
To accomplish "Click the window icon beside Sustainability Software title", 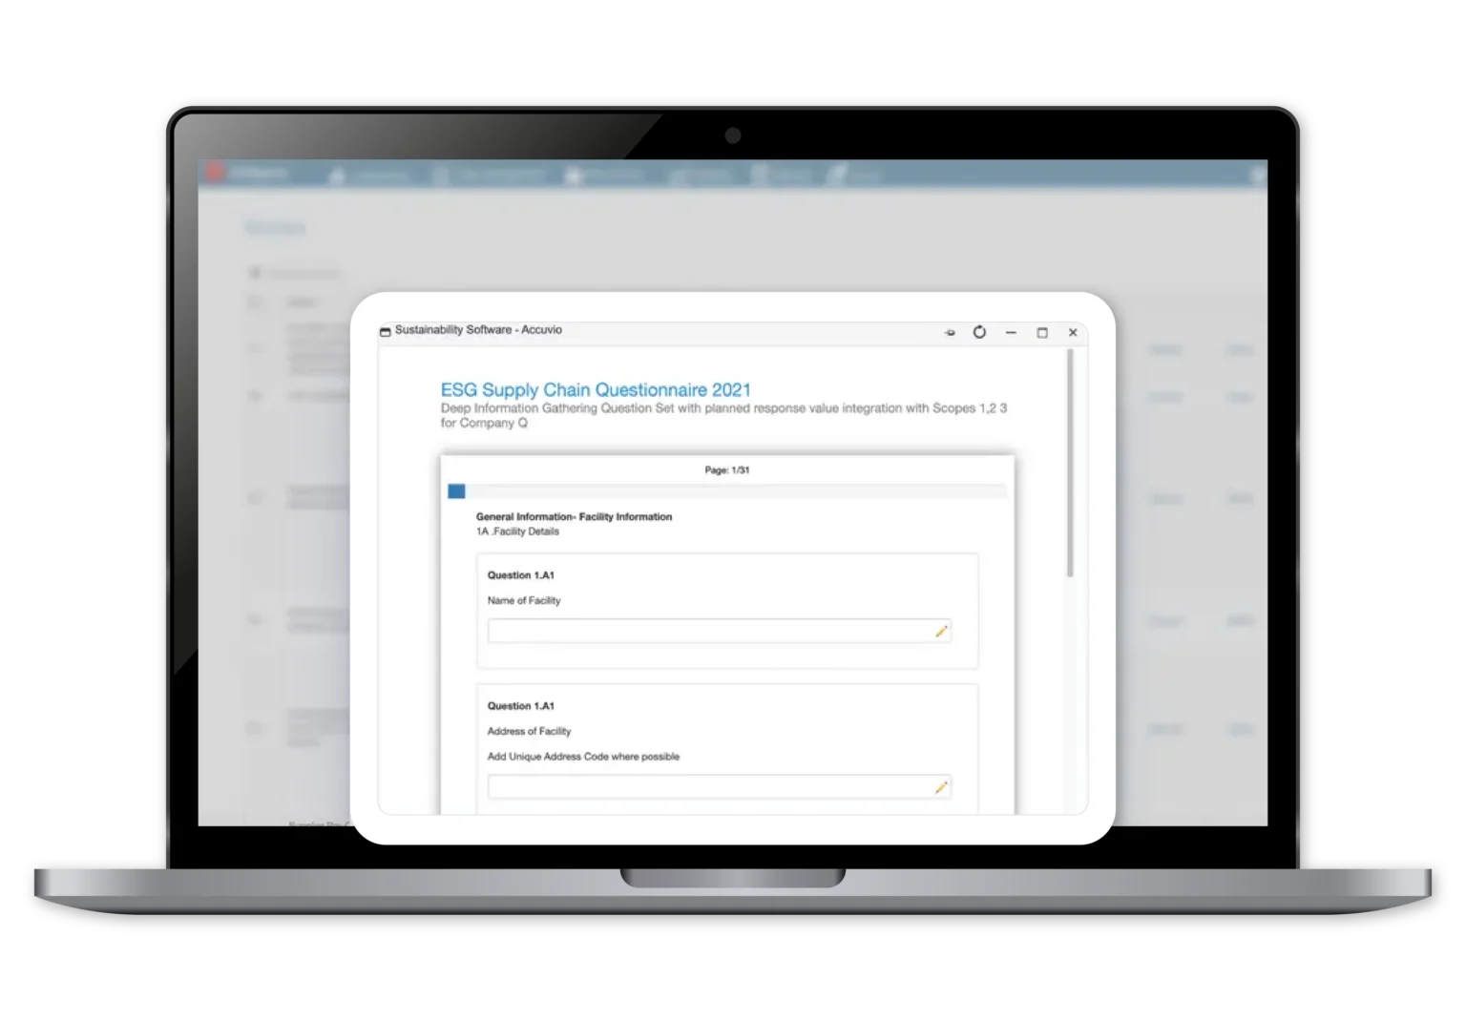I will click(386, 331).
